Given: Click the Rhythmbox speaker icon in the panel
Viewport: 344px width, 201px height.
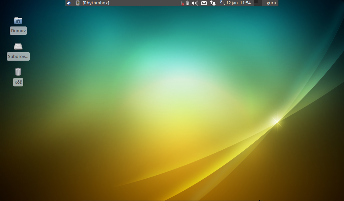Looking at the screenshot, I should (78, 3).
